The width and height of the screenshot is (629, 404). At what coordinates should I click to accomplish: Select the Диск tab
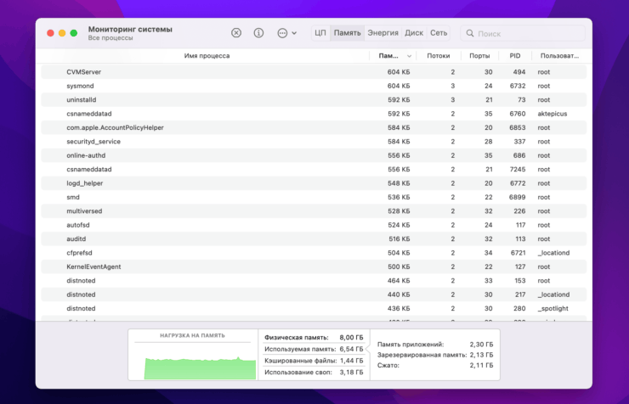[414, 33]
